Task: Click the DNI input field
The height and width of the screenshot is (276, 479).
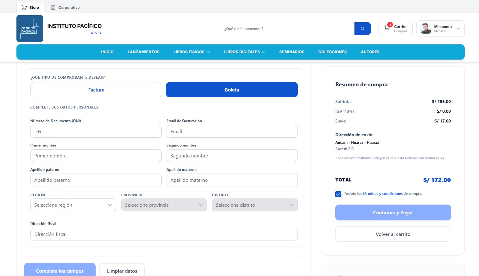Action: 96,131
